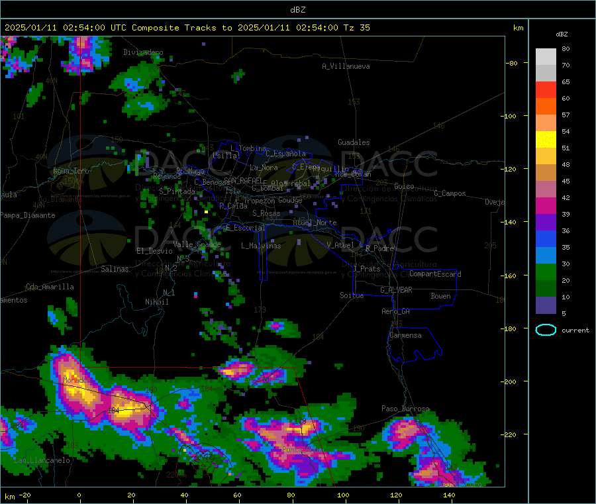
Task: Click the Divisadero map label
Action: click(143, 52)
